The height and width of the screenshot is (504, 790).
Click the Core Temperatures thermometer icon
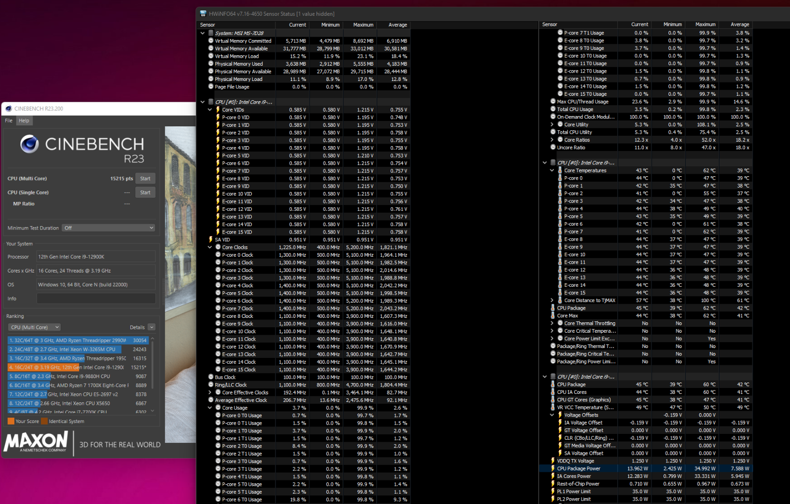coord(560,170)
